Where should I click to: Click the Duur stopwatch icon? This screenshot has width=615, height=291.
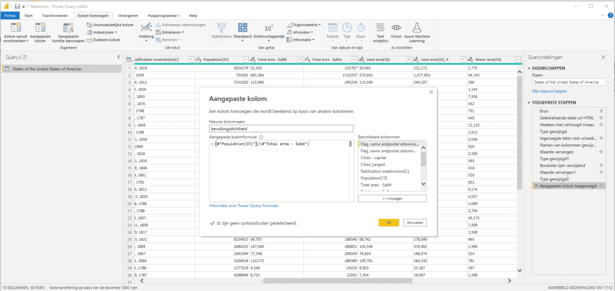coord(361,28)
